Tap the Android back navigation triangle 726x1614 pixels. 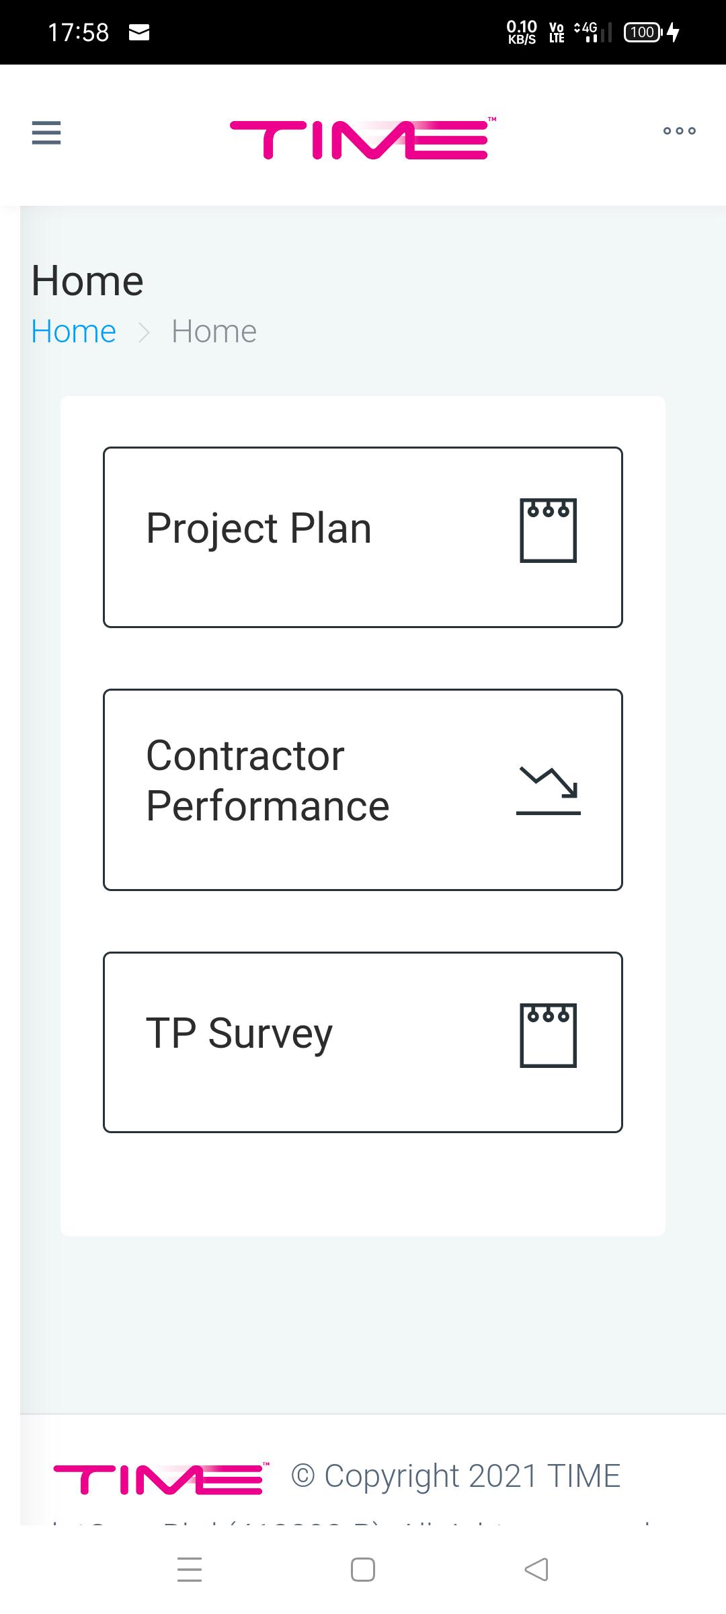[536, 1570]
